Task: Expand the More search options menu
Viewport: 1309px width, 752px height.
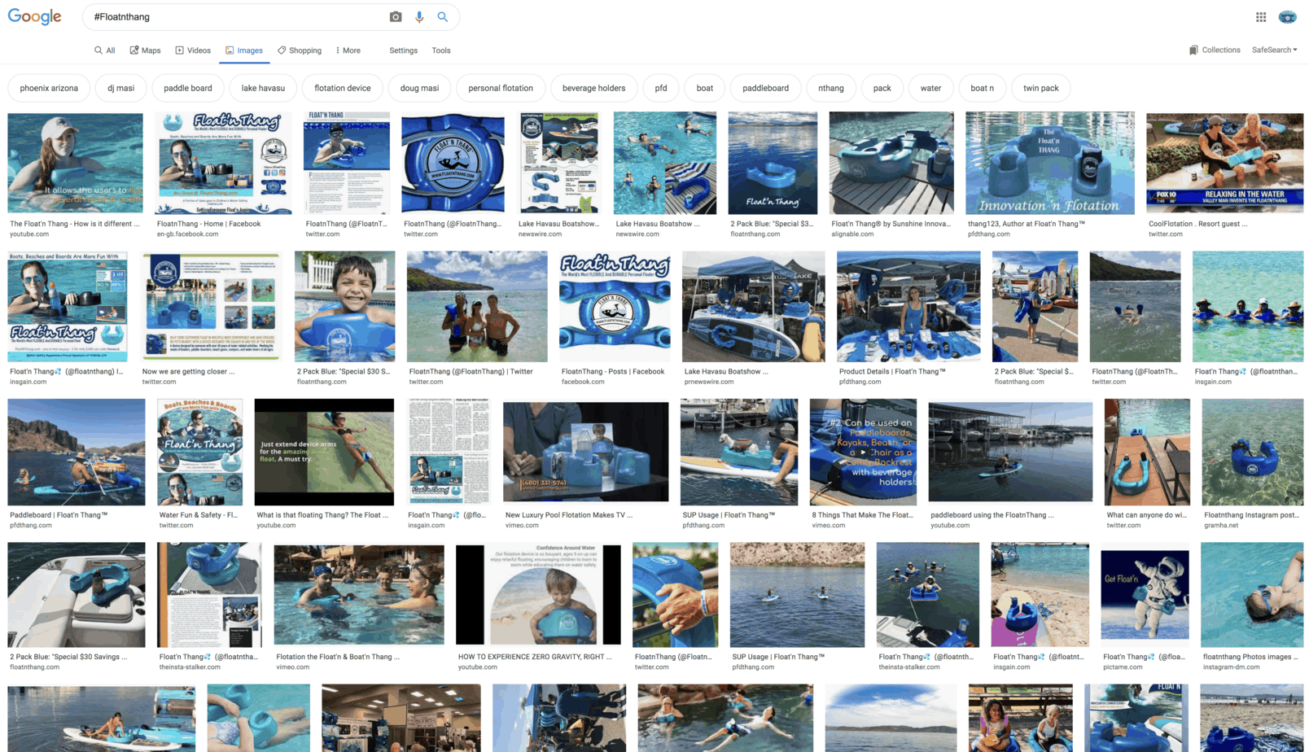Action: point(348,50)
